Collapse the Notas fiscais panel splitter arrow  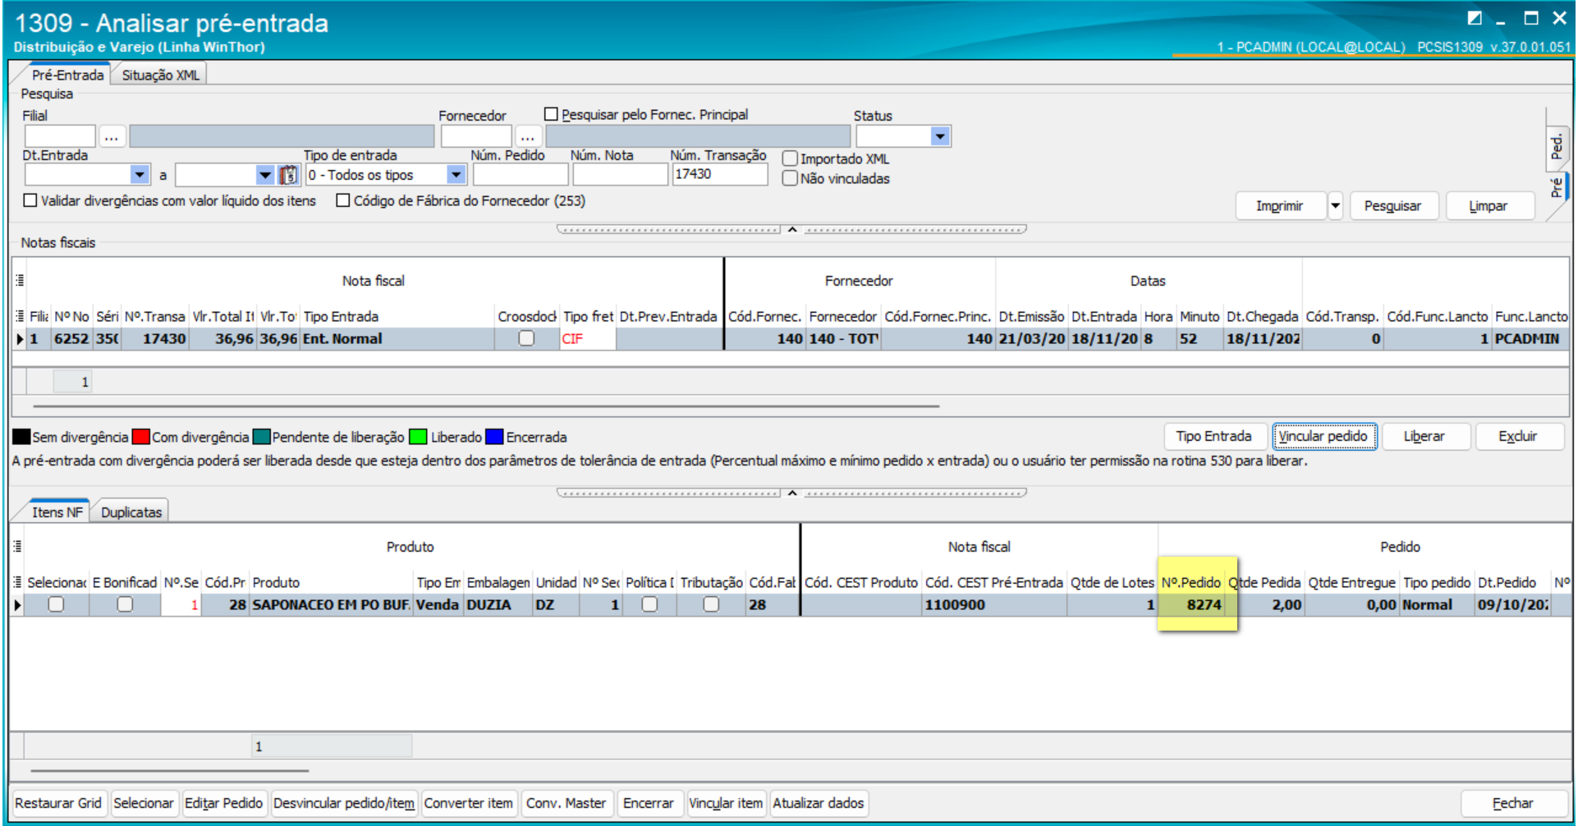click(792, 493)
